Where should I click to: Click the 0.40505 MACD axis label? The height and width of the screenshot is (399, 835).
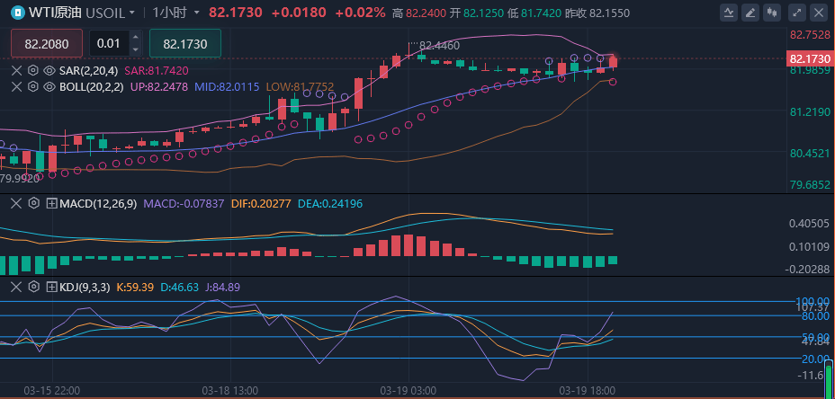point(810,224)
